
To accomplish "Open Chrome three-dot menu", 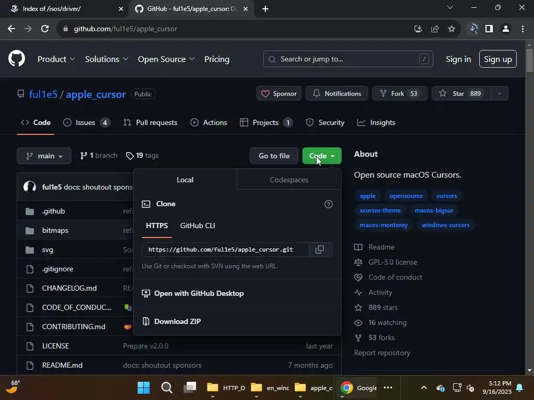I will (x=523, y=29).
